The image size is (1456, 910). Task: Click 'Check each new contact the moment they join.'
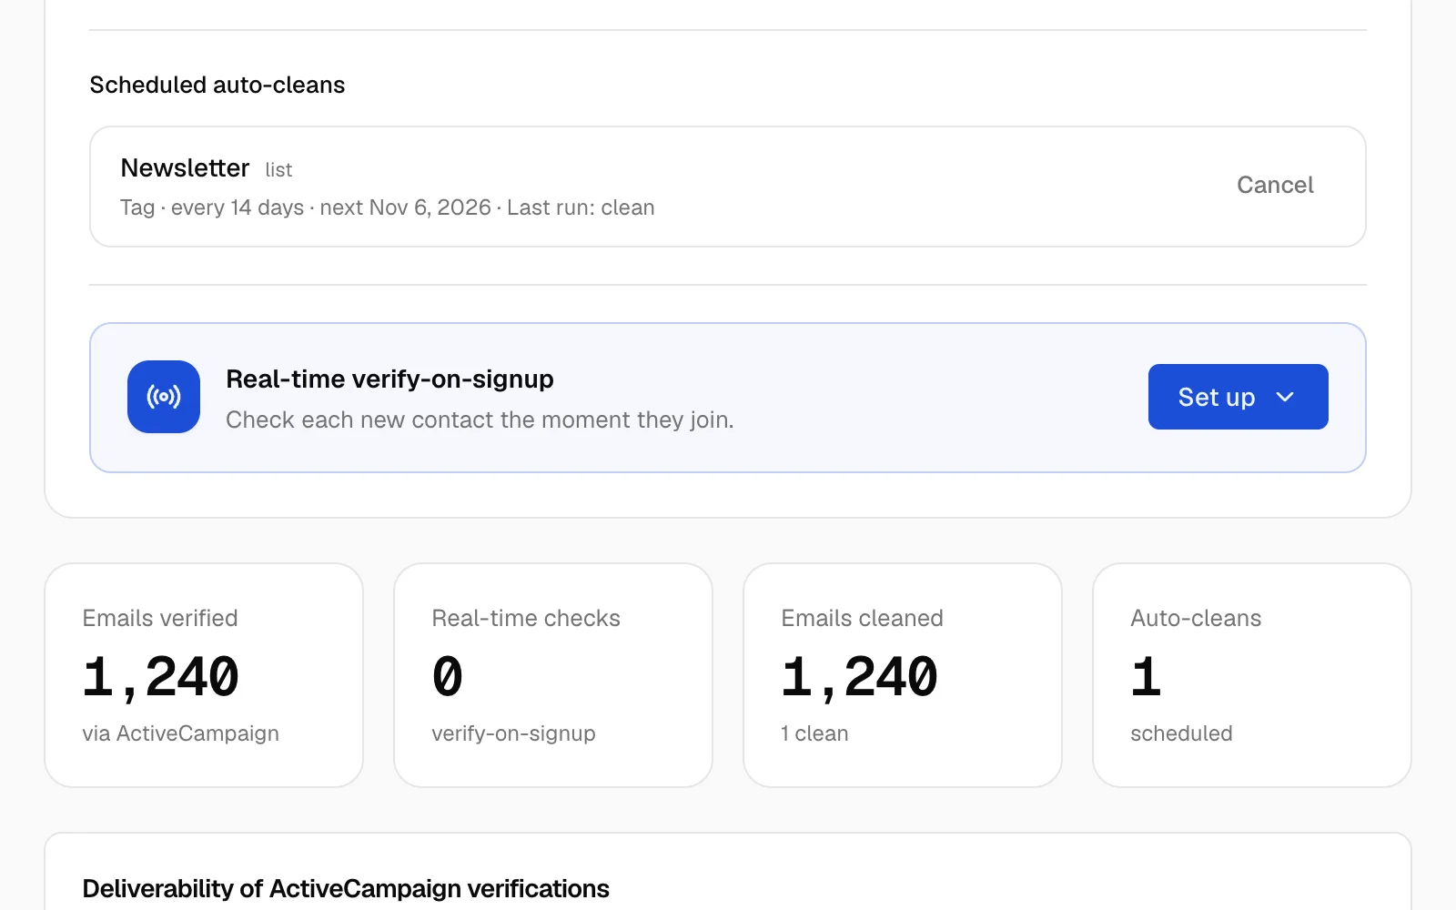(480, 420)
